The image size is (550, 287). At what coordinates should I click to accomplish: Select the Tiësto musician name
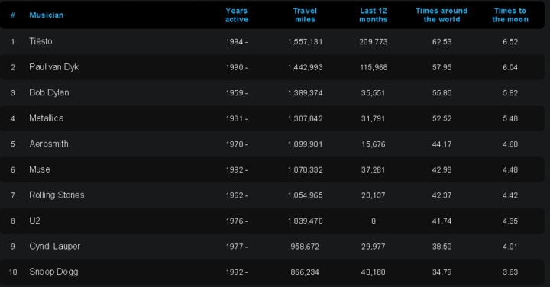click(40, 41)
